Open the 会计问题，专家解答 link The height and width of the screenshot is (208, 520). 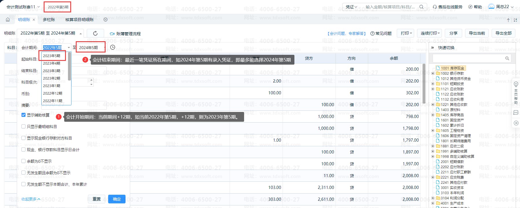tap(346, 33)
